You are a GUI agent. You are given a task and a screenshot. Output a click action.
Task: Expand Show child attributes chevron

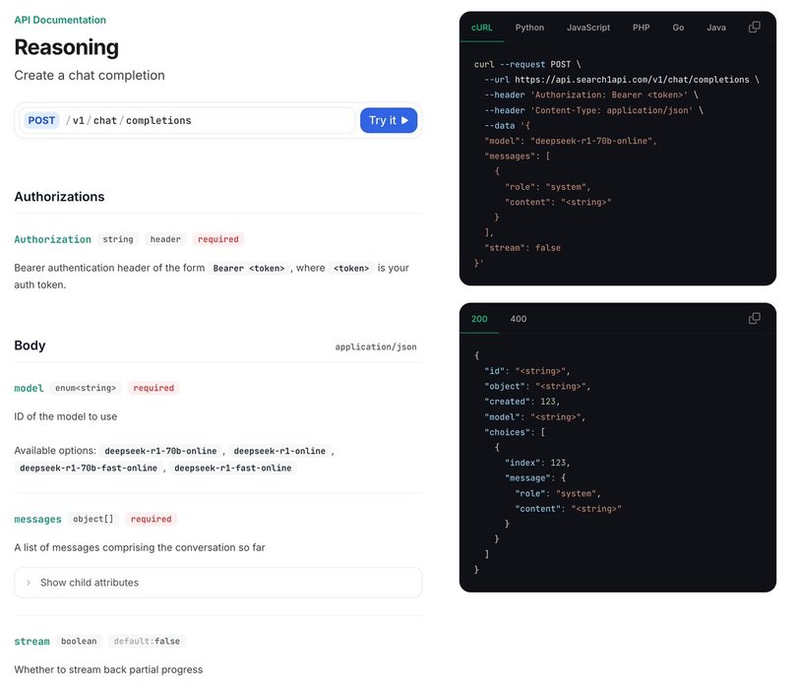tap(29, 583)
